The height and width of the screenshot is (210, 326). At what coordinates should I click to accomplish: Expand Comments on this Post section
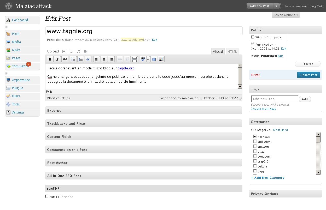click(x=143, y=149)
